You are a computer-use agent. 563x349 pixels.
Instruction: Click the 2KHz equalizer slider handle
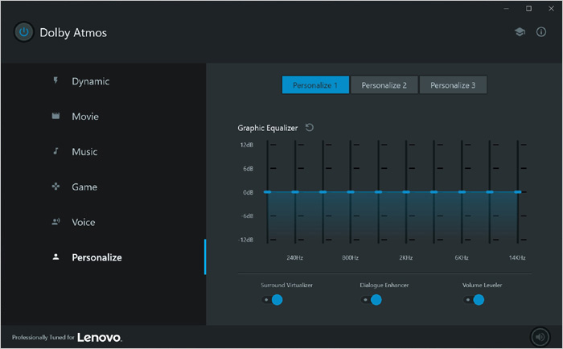406,192
